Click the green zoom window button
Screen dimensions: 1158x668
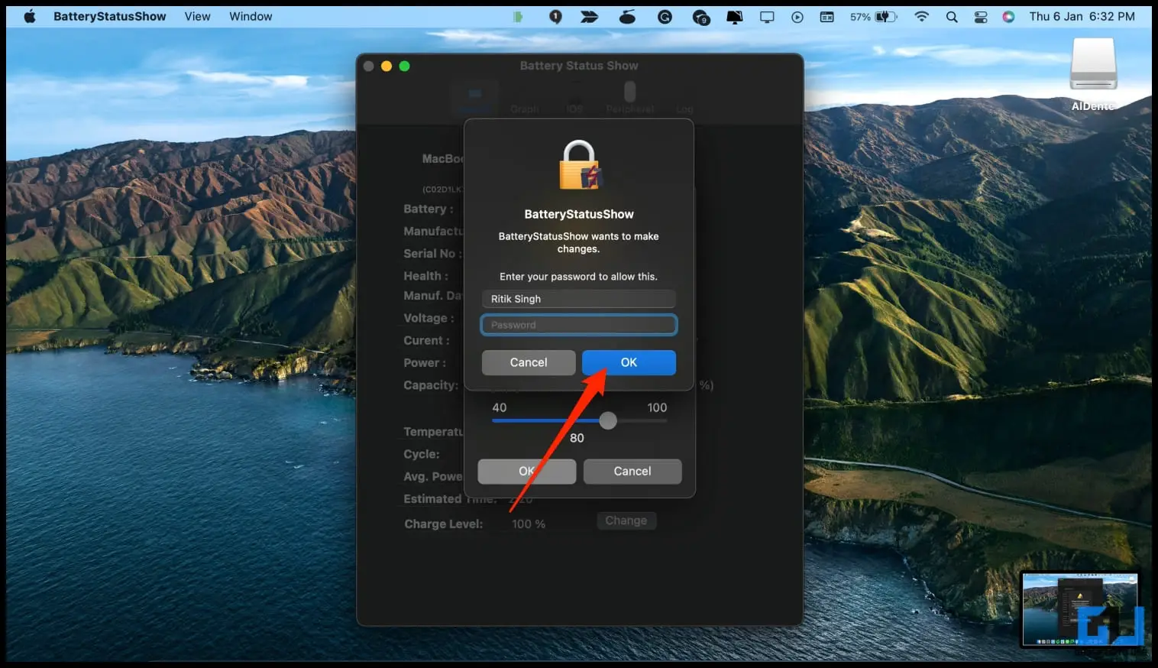[x=405, y=66]
